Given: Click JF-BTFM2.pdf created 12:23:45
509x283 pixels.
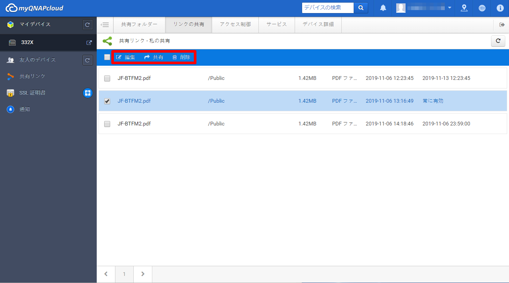Looking at the screenshot, I should (x=134, y=78).
